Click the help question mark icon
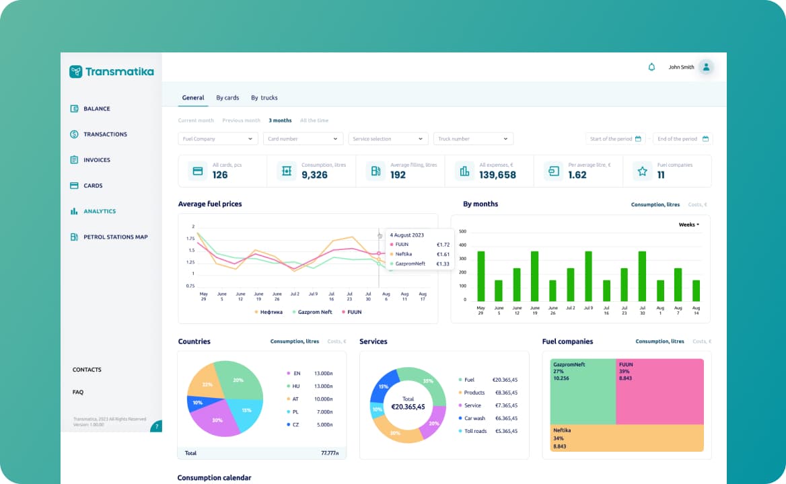 click(157, 426)
